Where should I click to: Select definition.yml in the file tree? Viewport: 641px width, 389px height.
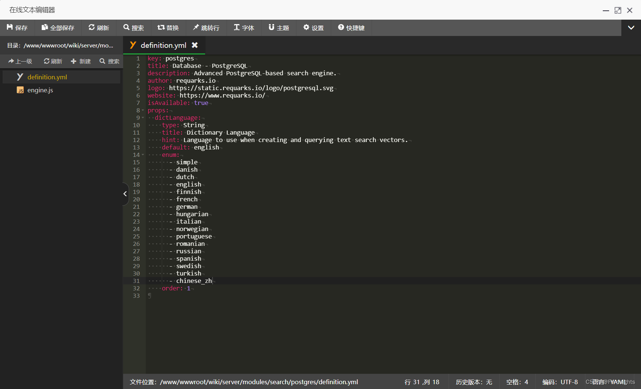pyautogui.click(x=62, y=77)
